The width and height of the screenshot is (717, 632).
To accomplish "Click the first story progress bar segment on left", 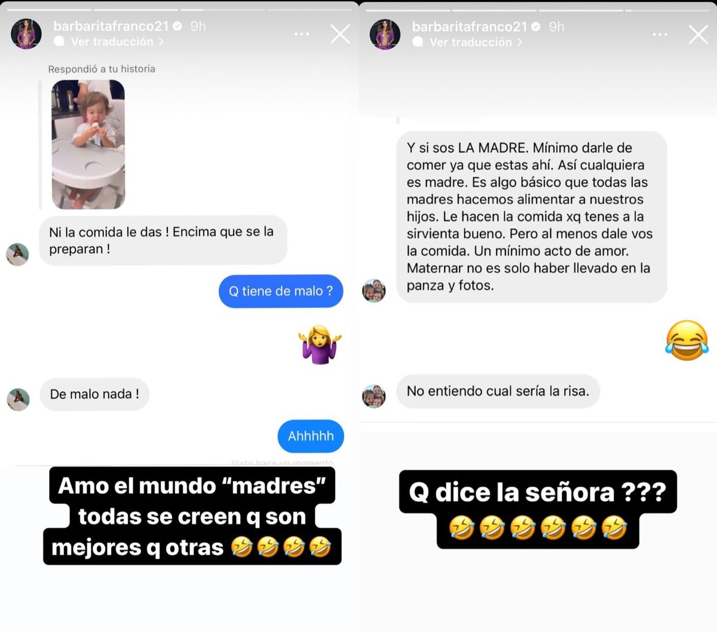I will tap(50, 10).
